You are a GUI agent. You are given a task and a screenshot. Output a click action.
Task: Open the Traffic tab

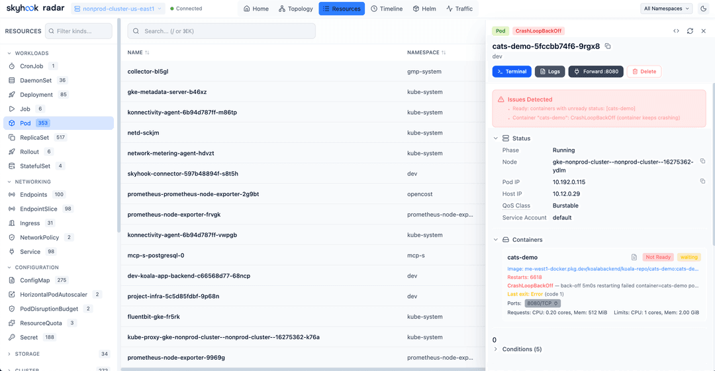[x=459, y=9]
